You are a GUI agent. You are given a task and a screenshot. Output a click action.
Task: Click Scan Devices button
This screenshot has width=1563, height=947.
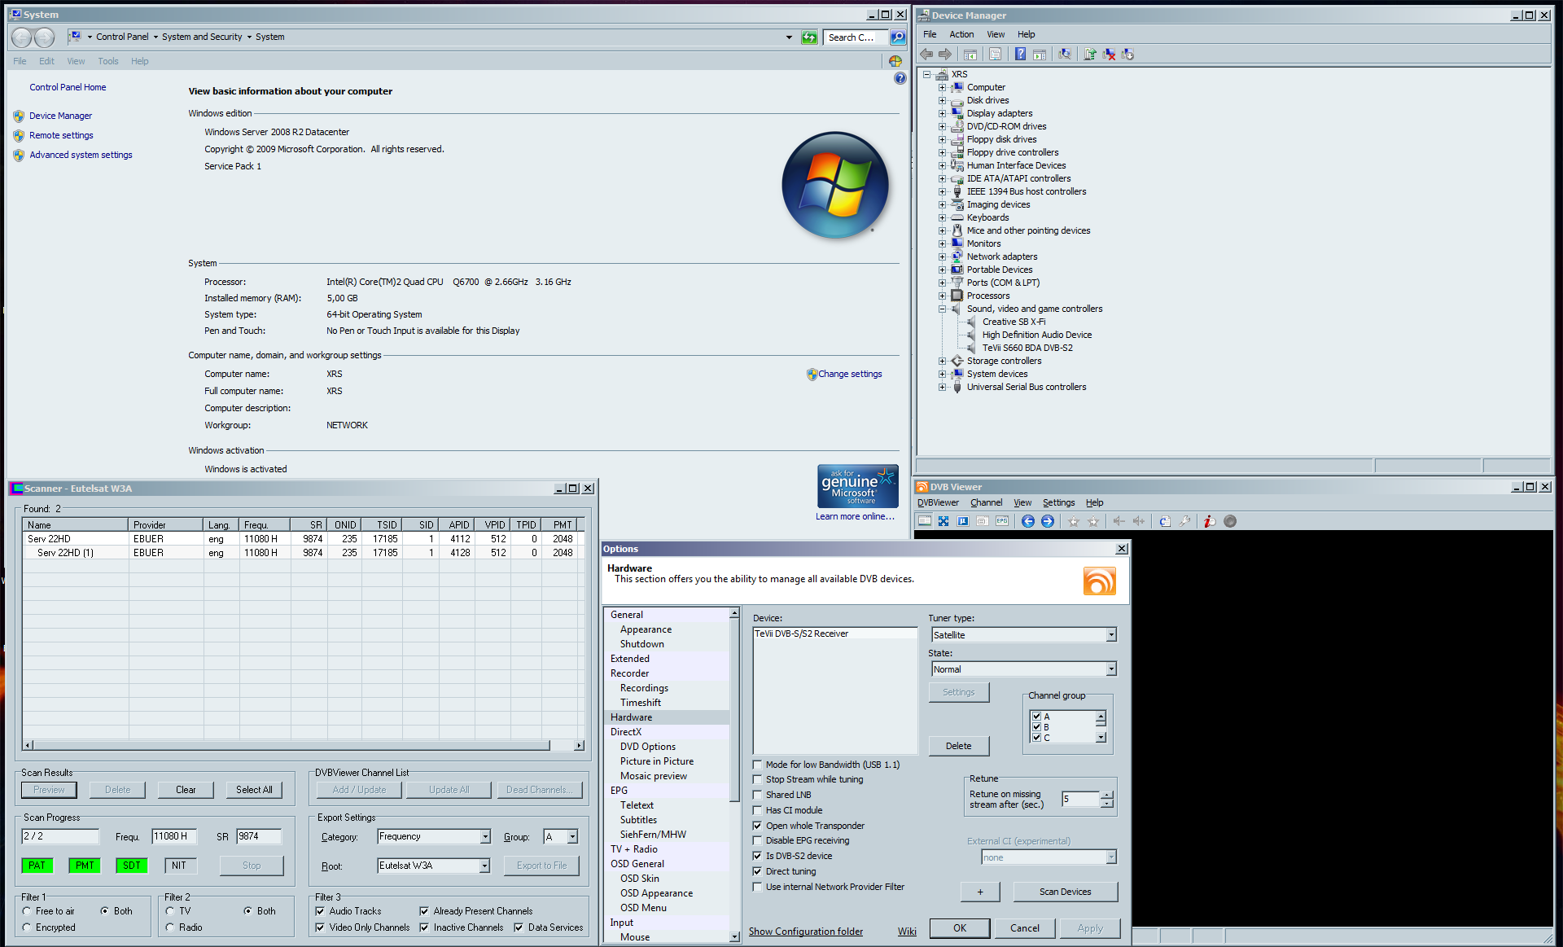point(1065,892)
